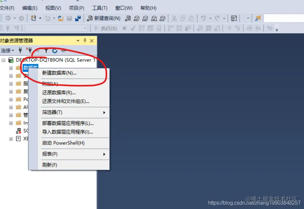Click the New Query (新建查询) button
Image resolution: width=304 pixels, height=209 pixels.
point(104,18)
